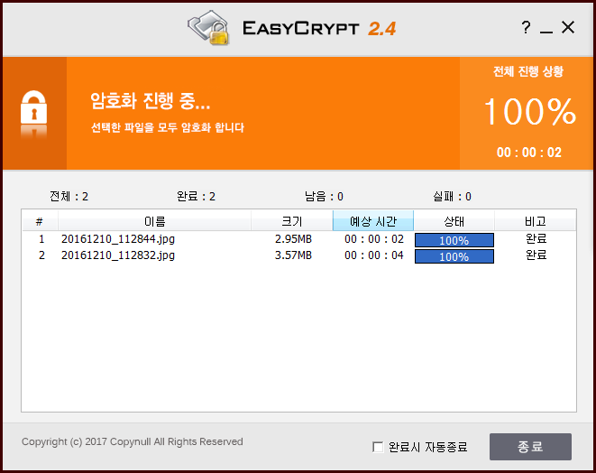Click 완료 status of 20161210_112844.jpg
This screenshot has height=473, width=596.
pyautogui.click(x=536, y=239)
